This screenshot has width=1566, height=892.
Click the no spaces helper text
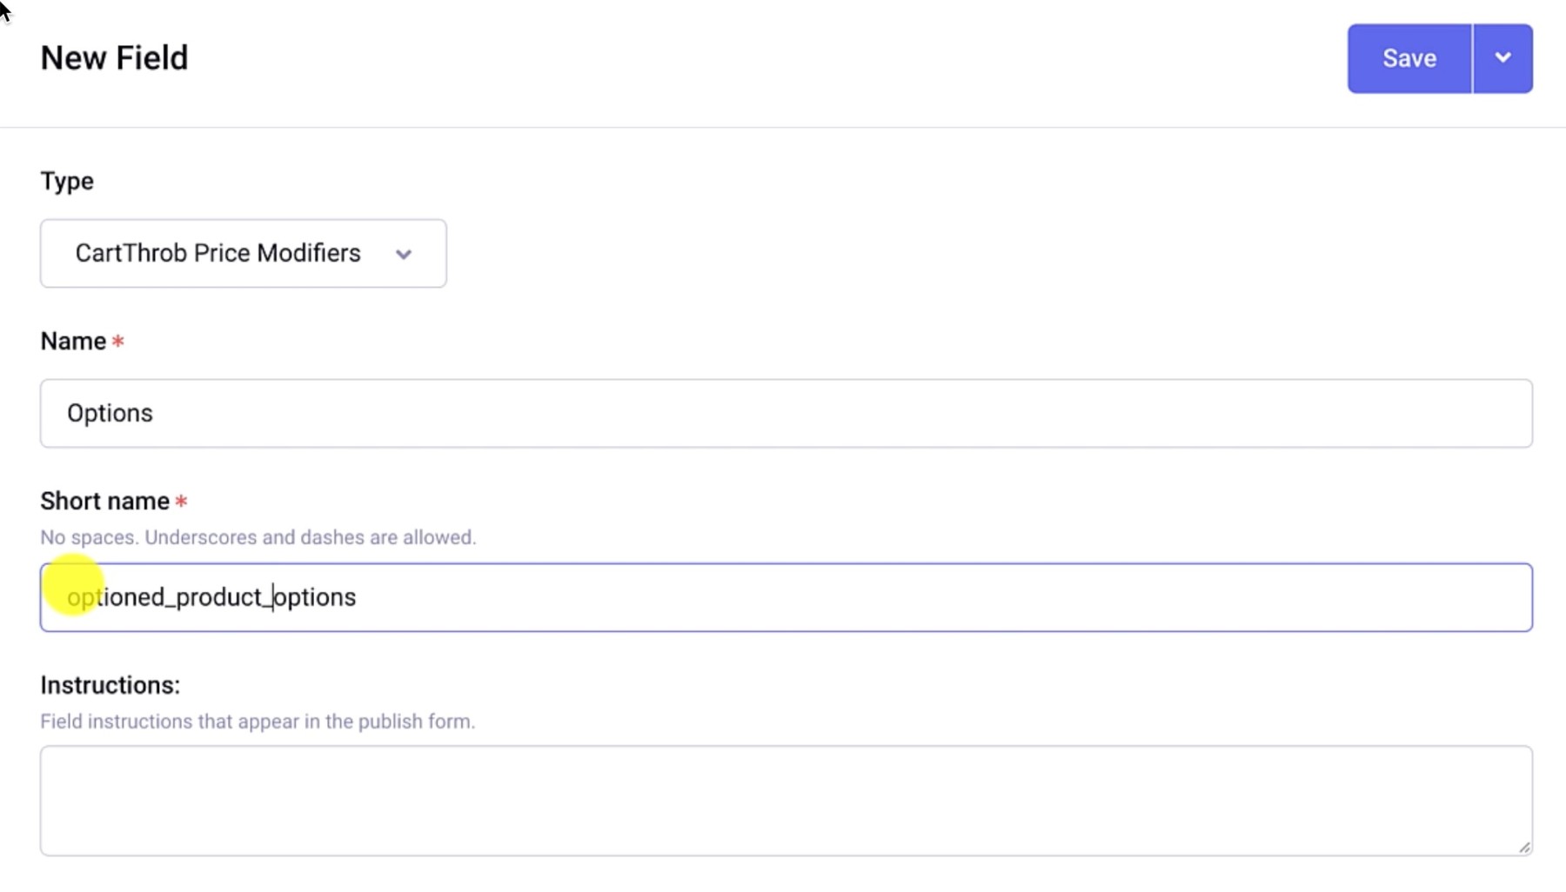258,537
